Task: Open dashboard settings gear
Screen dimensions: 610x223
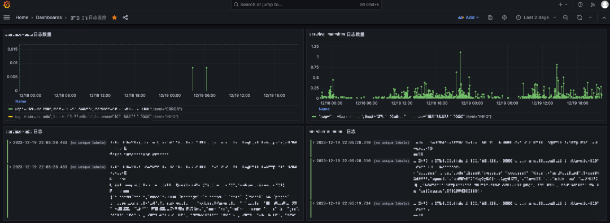Action: [x=504, y=17]
